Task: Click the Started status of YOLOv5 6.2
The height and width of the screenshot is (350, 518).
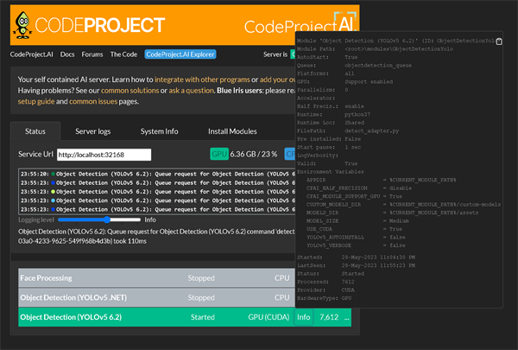Action: [203, 317]
